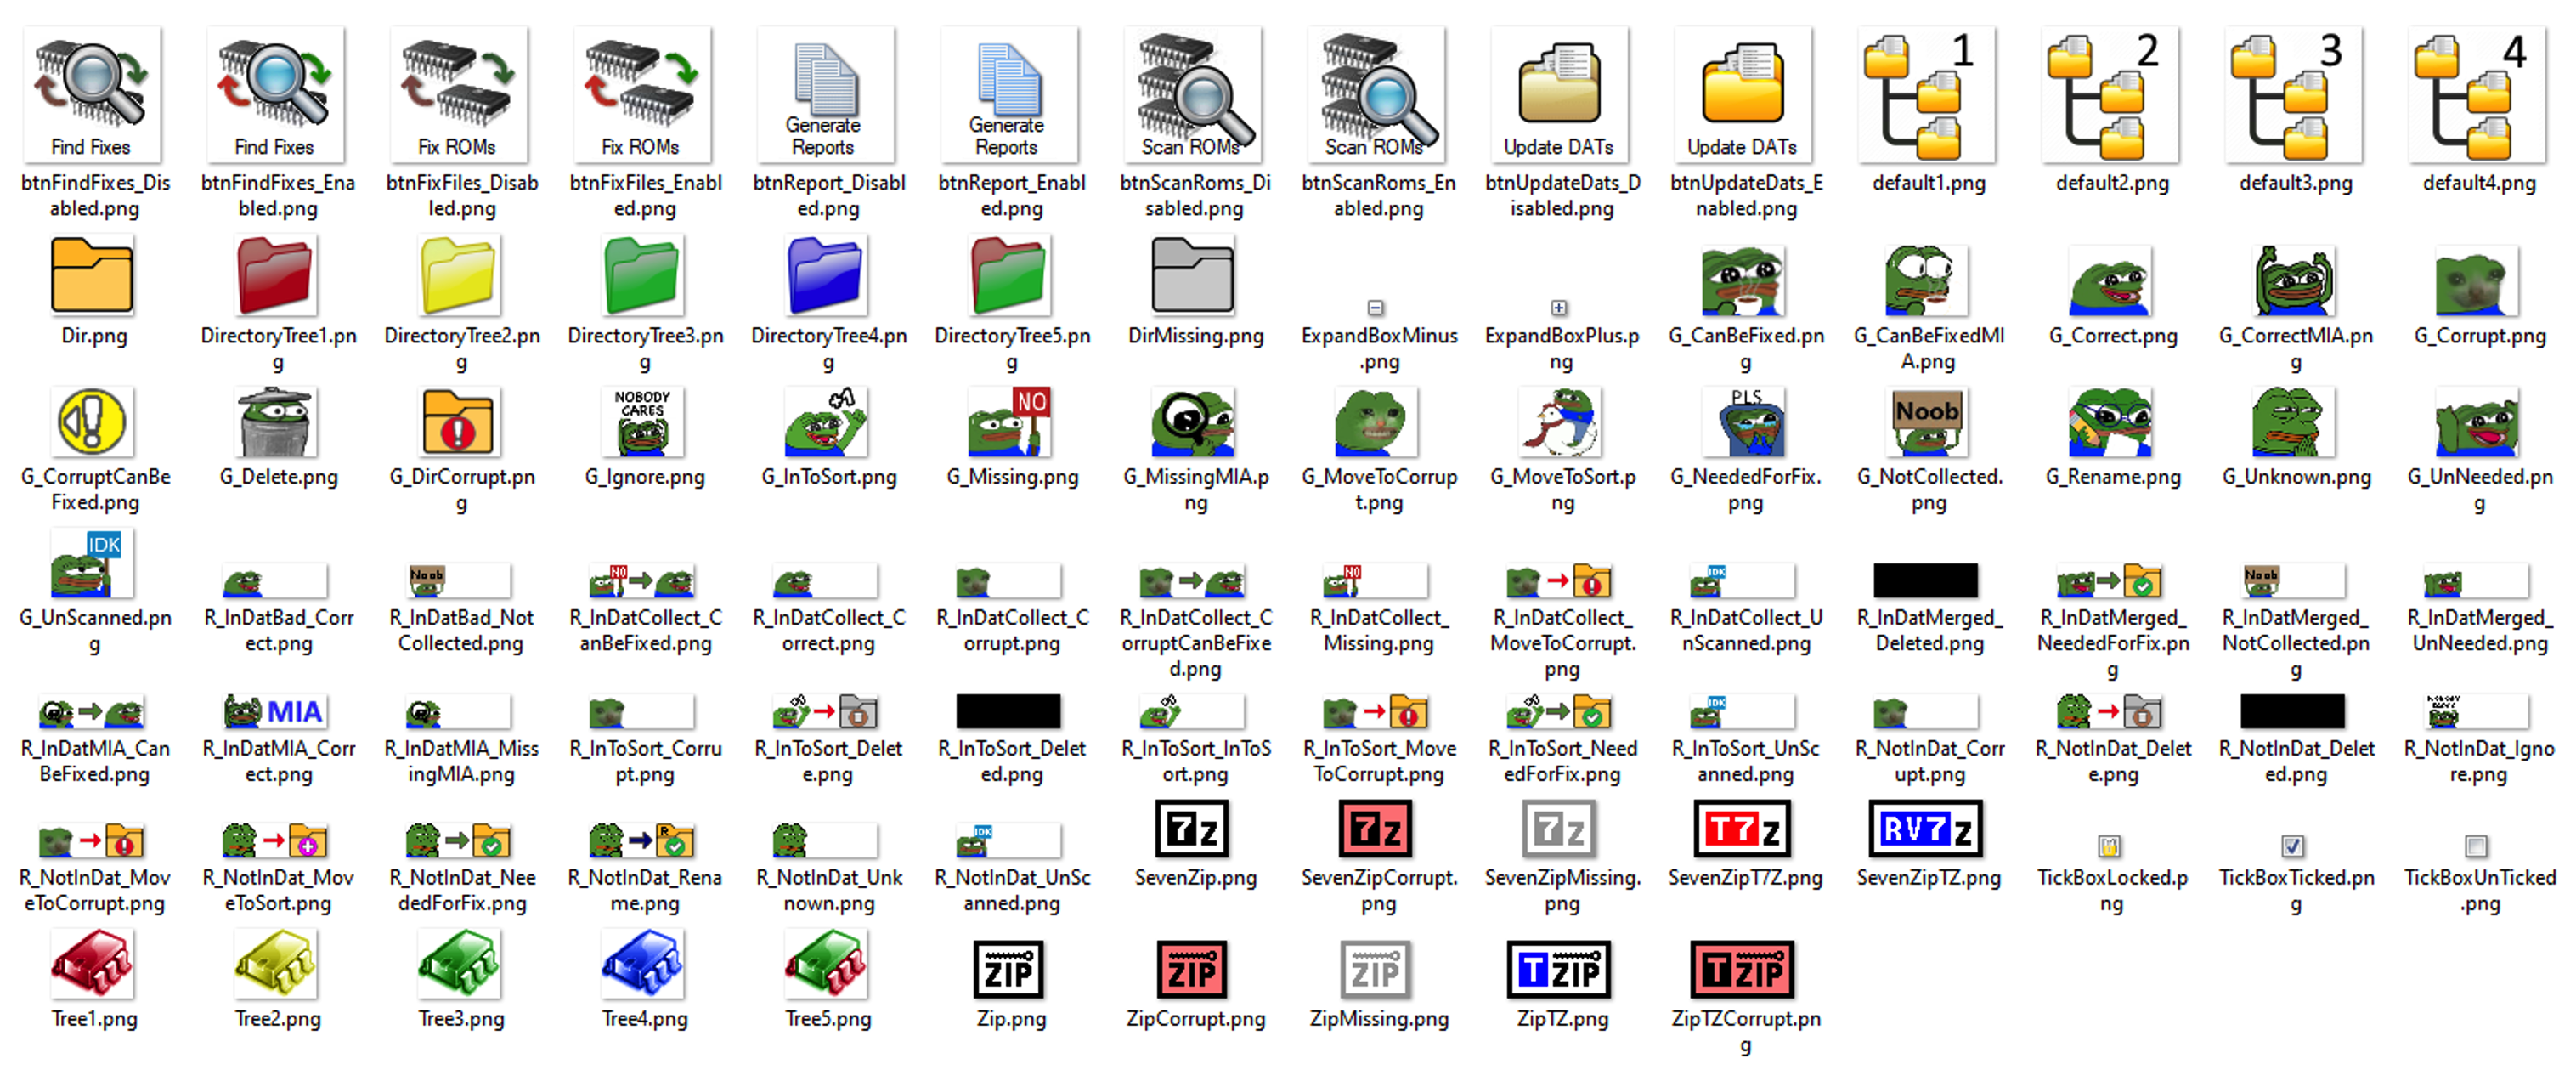Select the DirectoryTree4.png blue folder

[826, 276]
